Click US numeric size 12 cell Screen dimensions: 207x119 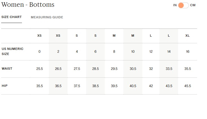tap(151, 52)
